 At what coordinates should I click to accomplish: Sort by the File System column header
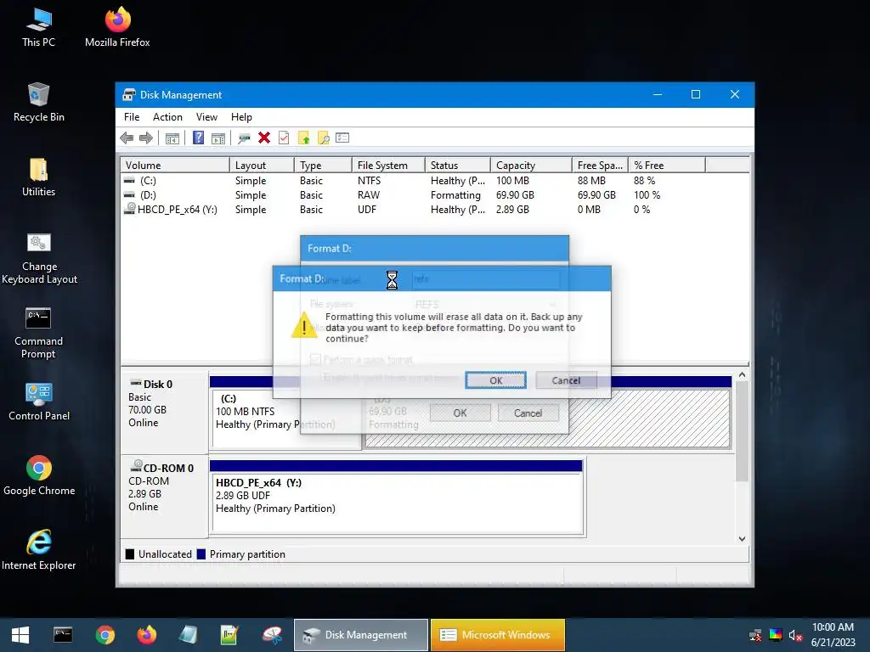(x=388, y=166)
